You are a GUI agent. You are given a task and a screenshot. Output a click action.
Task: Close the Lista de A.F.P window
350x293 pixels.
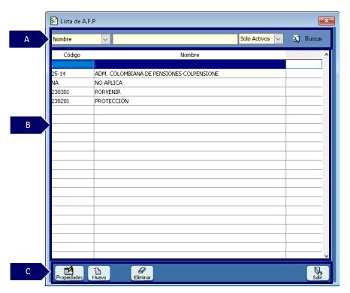pos(327,21)
